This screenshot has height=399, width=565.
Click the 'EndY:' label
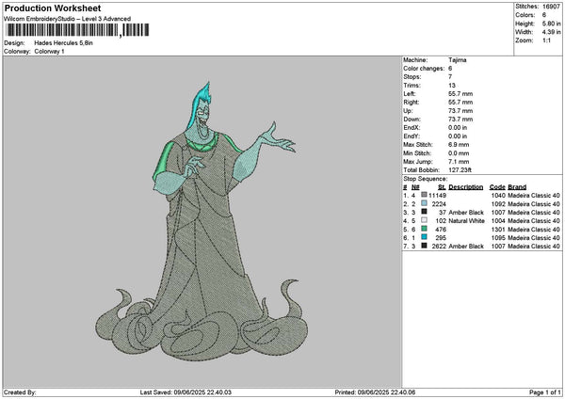click(x=412, y=136)
